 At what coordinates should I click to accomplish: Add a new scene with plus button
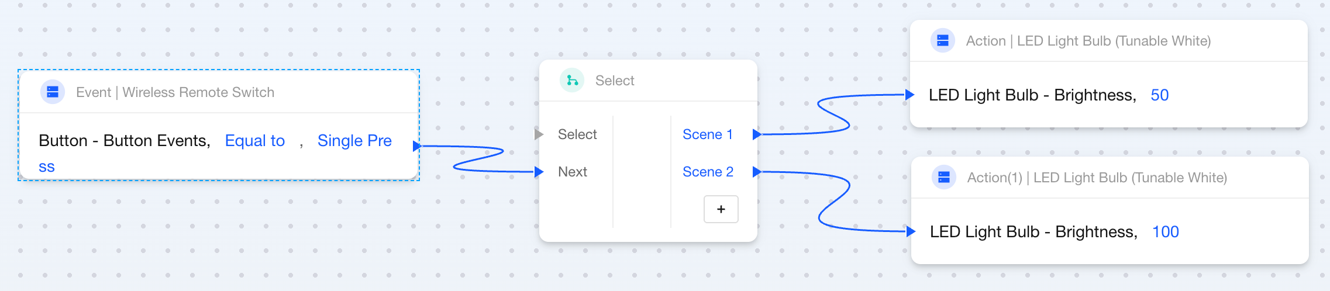point(721,209)
